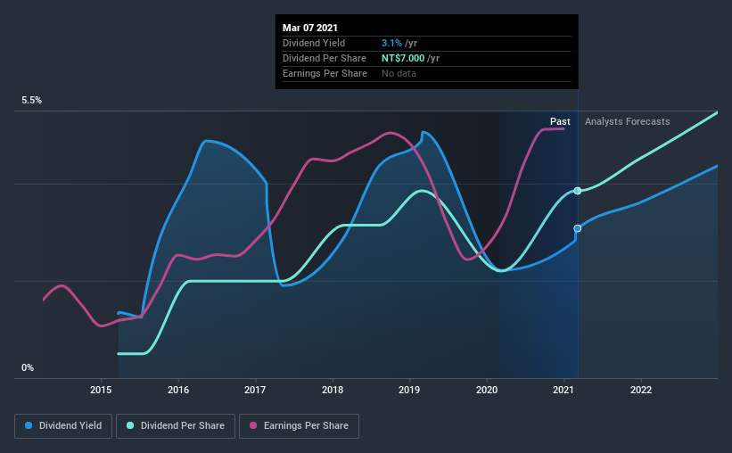Toggle the Dividend Yield legend button
The width and height of the screenshot is (732, 453).
point(63,426)
